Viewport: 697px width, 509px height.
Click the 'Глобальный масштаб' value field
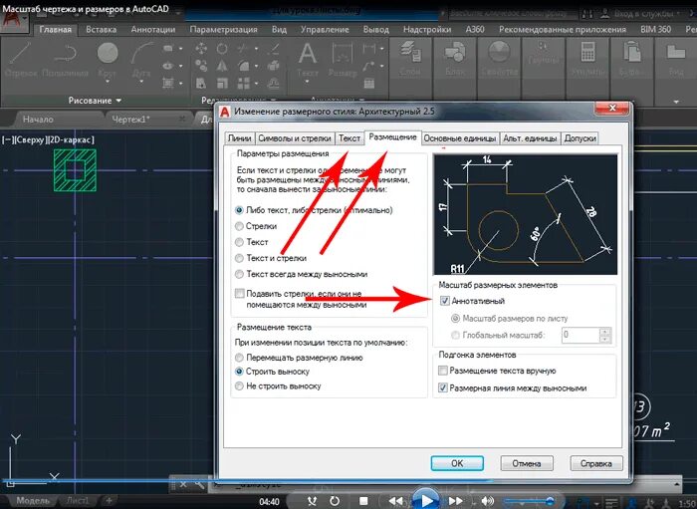point(581,335)
